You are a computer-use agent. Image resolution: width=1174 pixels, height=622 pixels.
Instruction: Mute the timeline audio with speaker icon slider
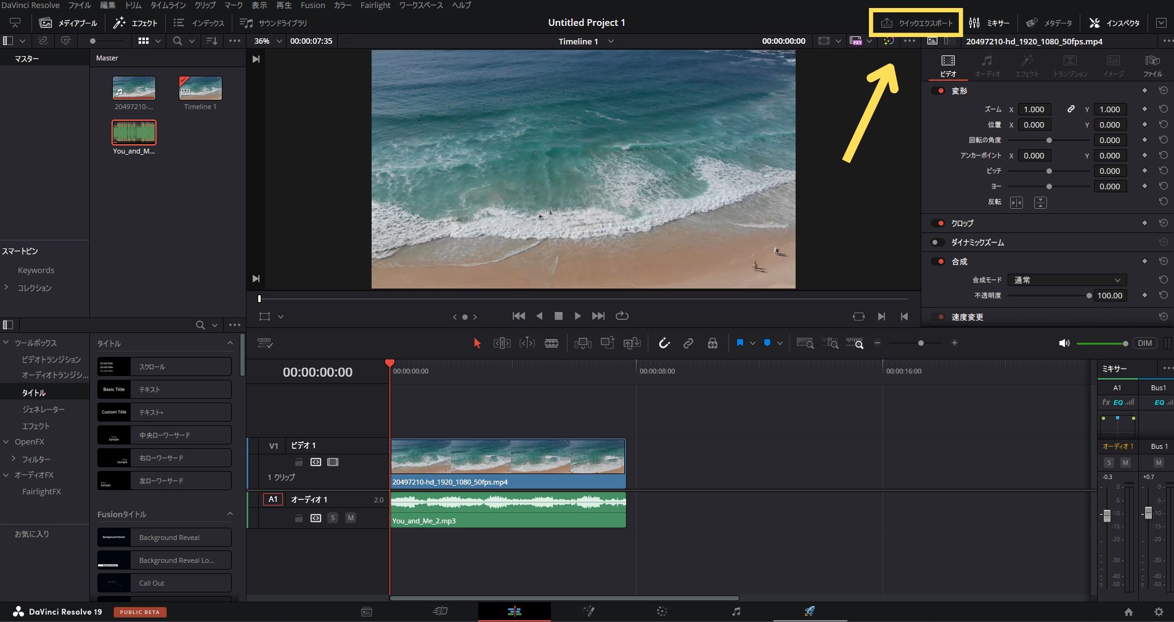[x=1064, y=343]
